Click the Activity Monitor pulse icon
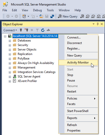 click(48, 30)
